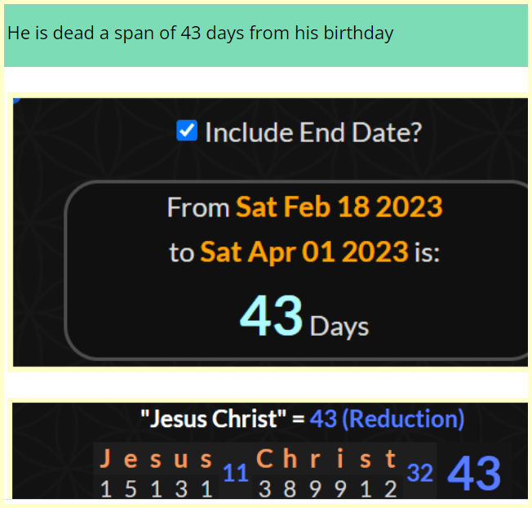
Task: Click the final letter t in Christ
Action: [x=391, y=461]
